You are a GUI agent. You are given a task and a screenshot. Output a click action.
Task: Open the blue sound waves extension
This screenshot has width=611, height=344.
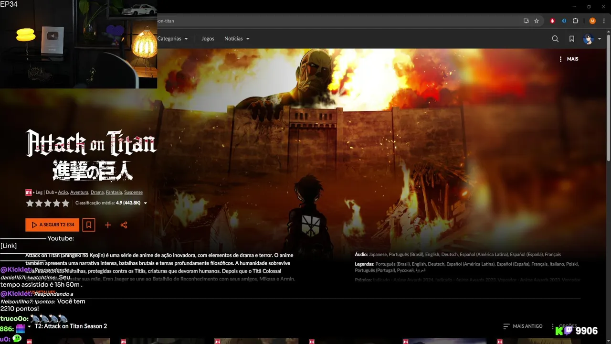coord(564,21)
